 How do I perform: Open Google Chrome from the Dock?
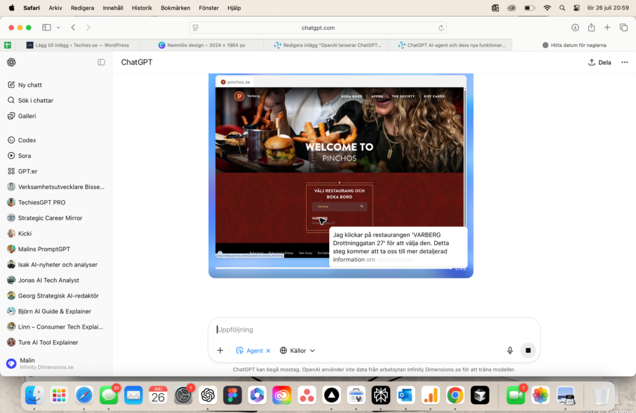click(x=455, y=395)
